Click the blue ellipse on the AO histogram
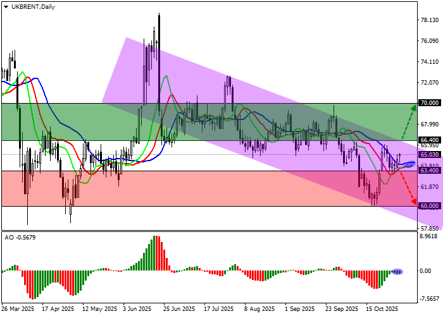Screen dimensions: 443x316 click(x=397, y=272)
